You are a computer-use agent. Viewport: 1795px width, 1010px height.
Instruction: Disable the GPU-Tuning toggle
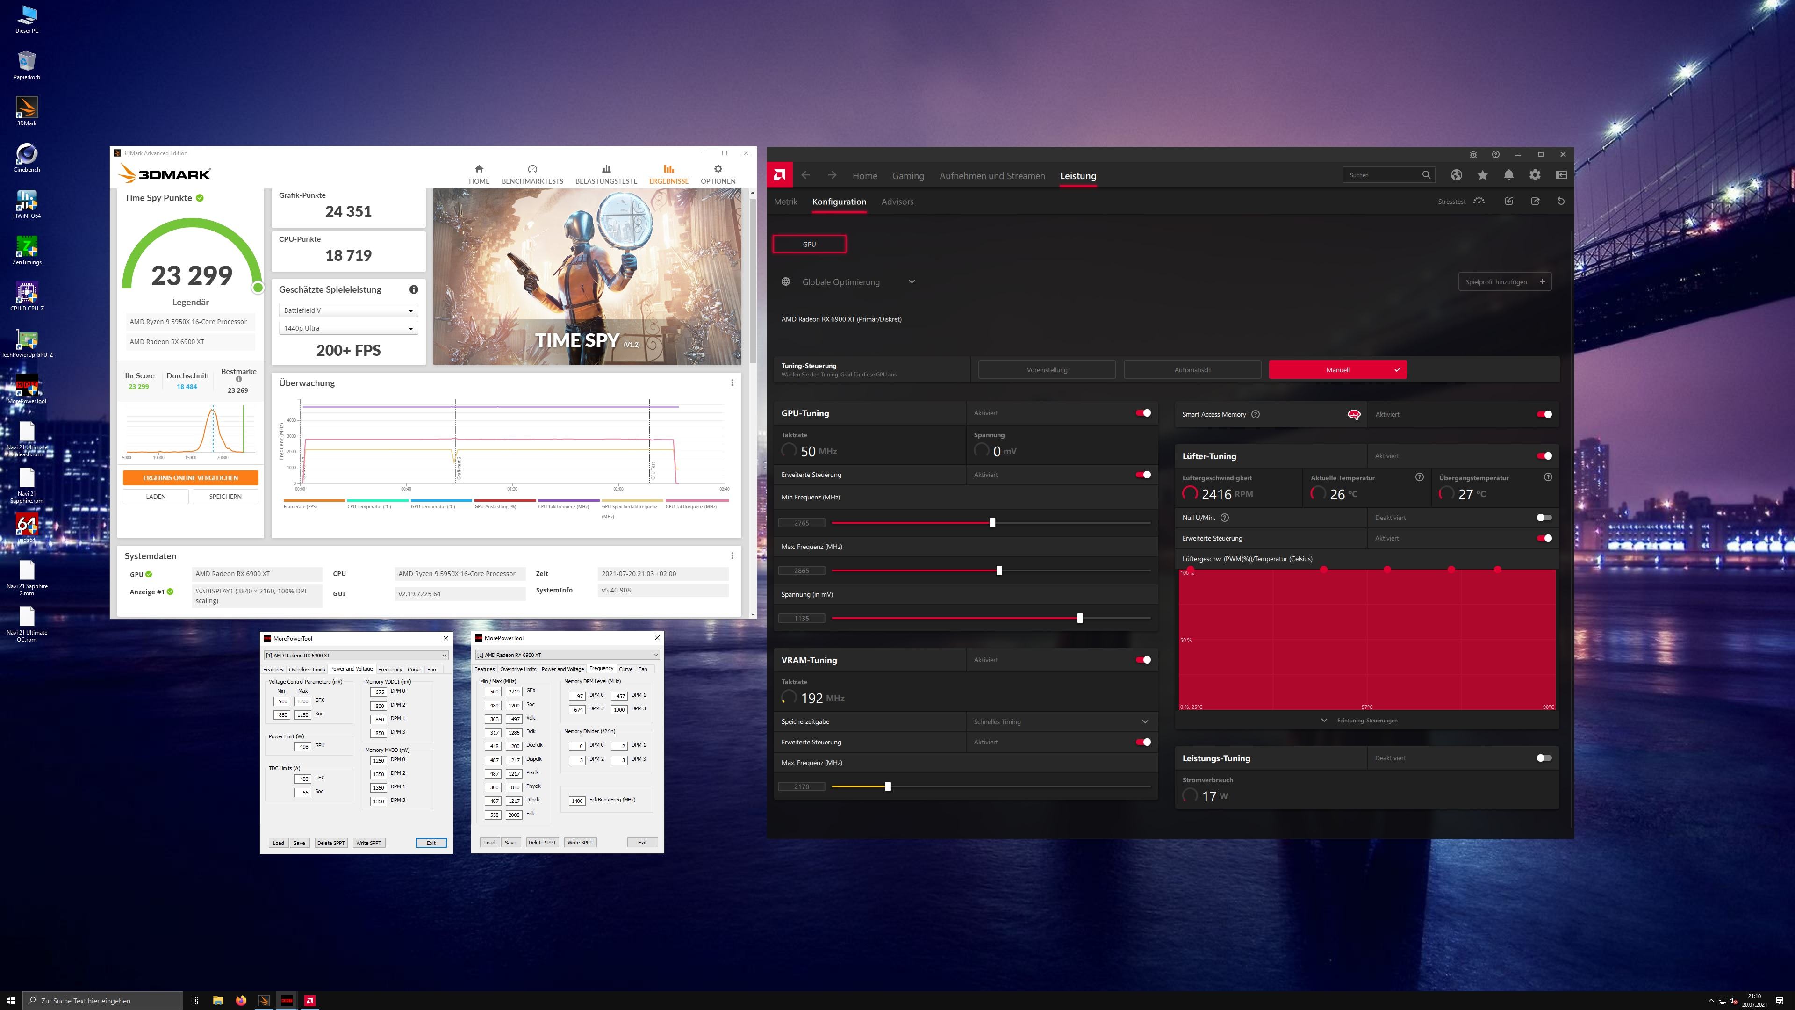(x=1143, y=412)
